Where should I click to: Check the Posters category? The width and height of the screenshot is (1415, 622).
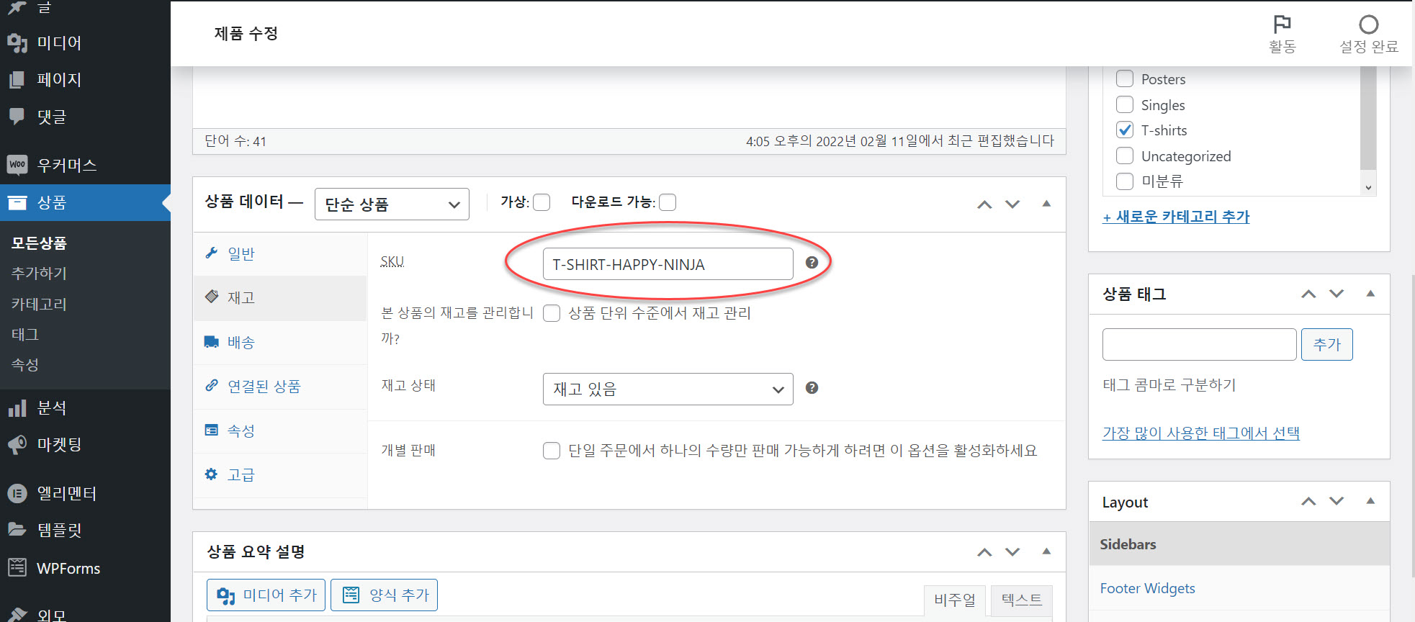[1124, 78]
